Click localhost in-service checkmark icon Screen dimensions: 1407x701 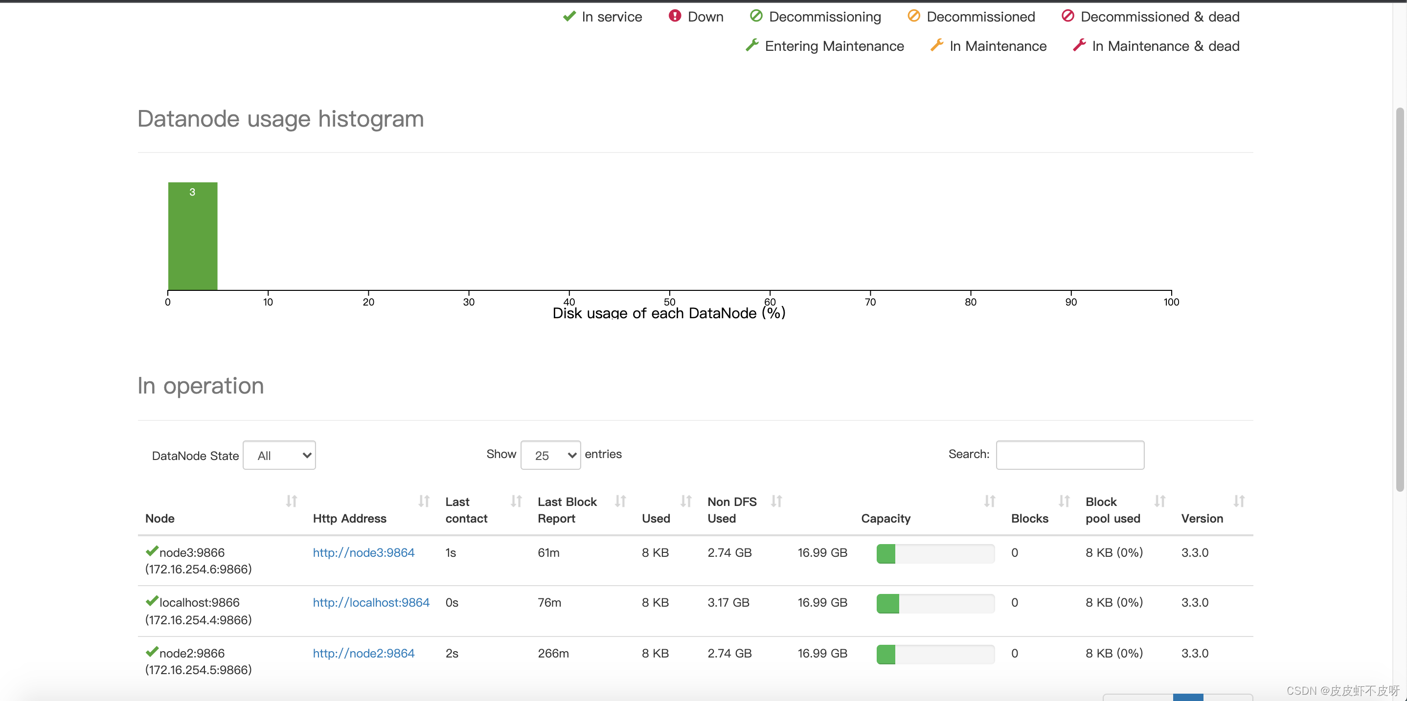pos(152,602)
